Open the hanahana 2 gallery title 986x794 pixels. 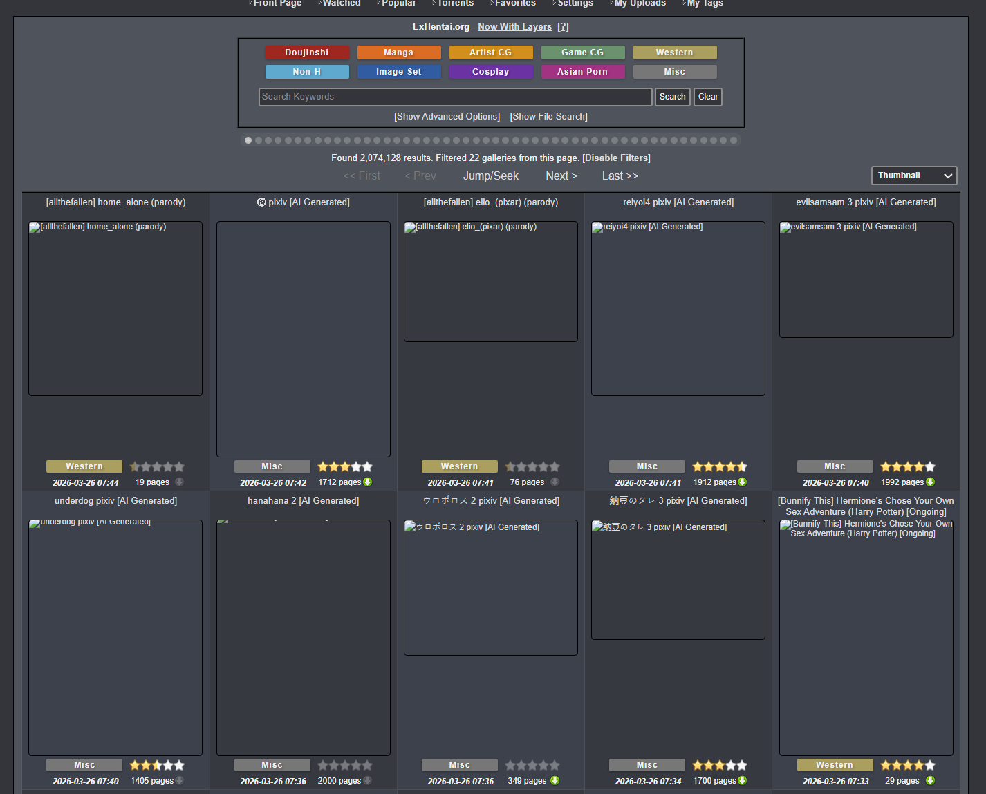pos(304,501)
